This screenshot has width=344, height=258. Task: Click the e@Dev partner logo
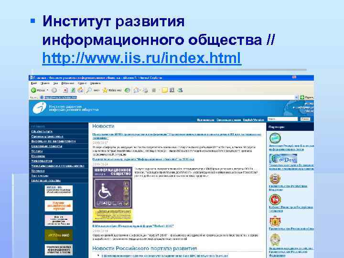283,159
